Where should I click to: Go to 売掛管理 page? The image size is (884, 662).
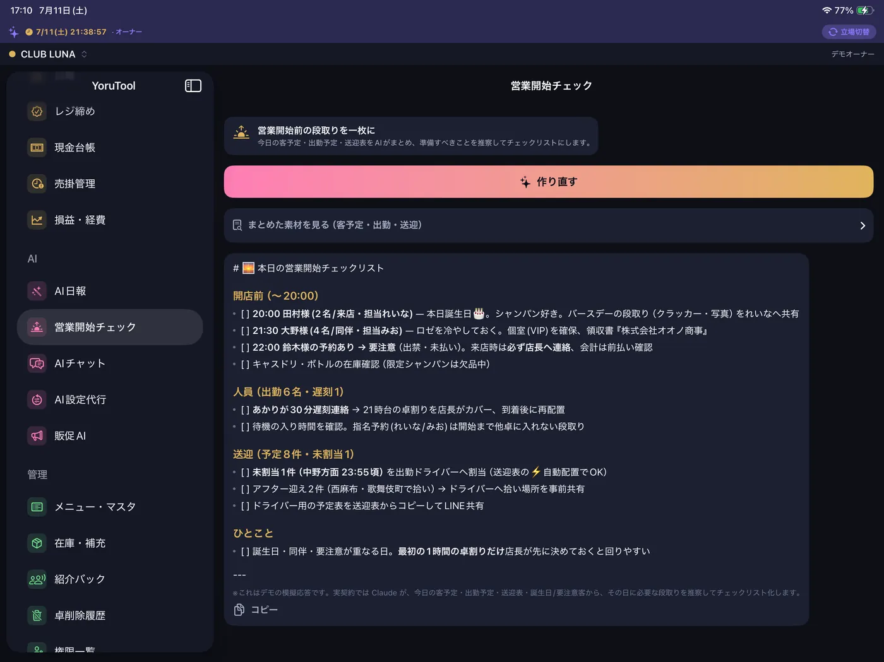[110, 184]
